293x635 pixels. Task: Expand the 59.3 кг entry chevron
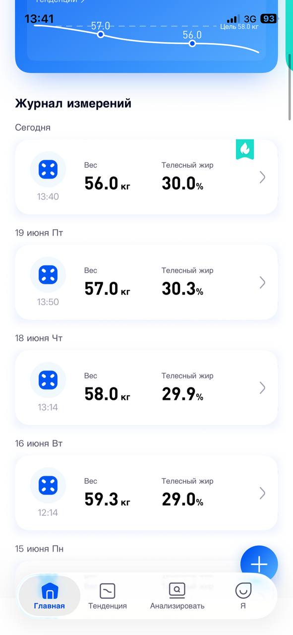coord(263,493)
